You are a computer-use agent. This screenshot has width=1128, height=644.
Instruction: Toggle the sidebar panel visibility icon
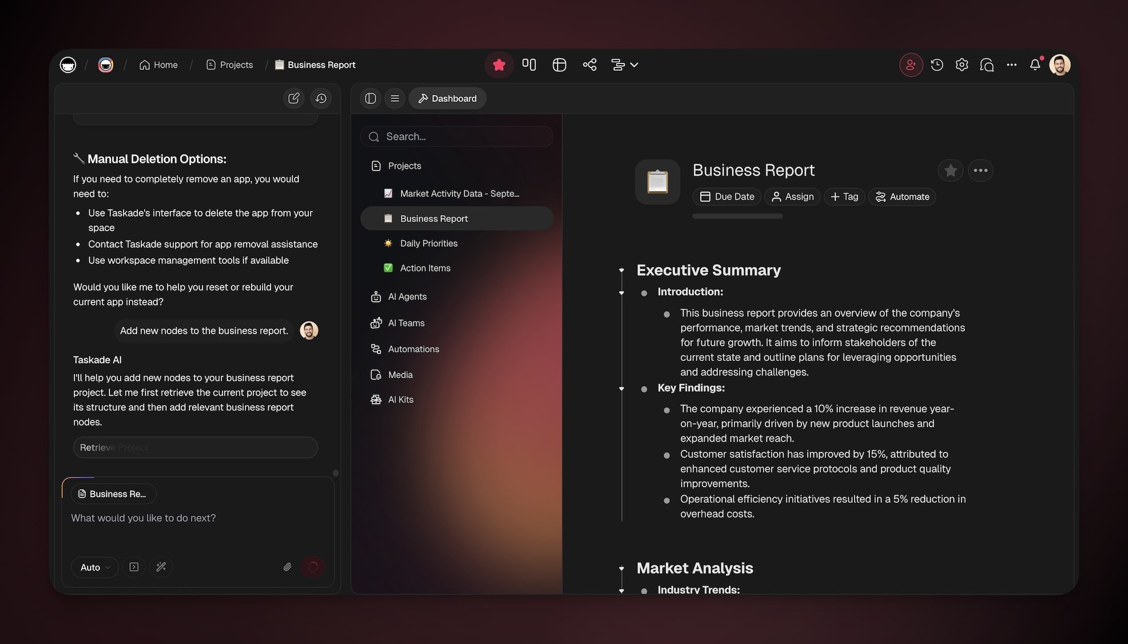[371, 98]
